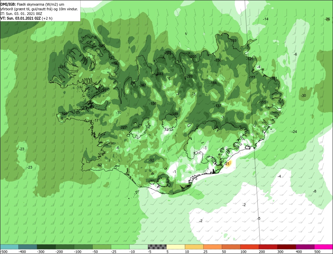Click the legend label 100

click(243, 252)
